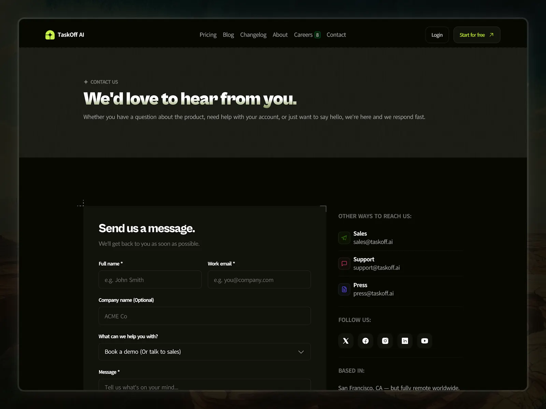
Task: Email sales@taskoff.ai
Action: 373,242
